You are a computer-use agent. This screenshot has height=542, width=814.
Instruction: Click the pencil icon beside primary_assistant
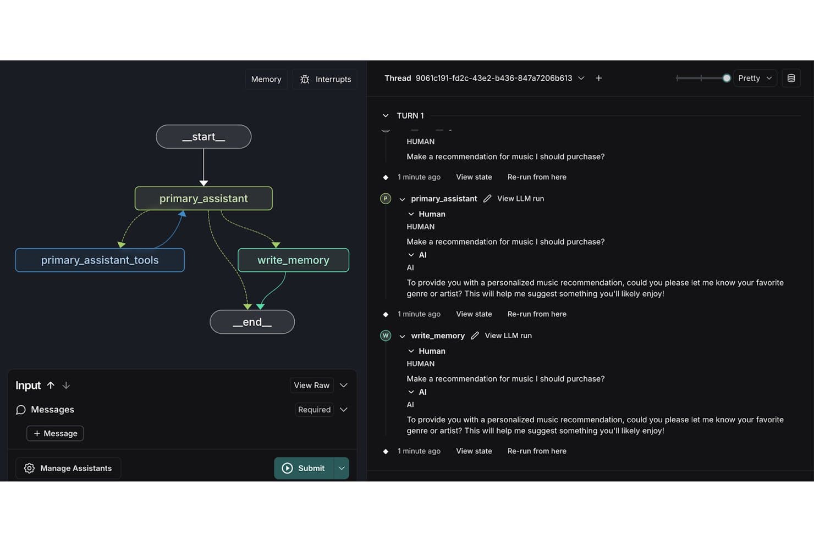click(x=487, y=198)
